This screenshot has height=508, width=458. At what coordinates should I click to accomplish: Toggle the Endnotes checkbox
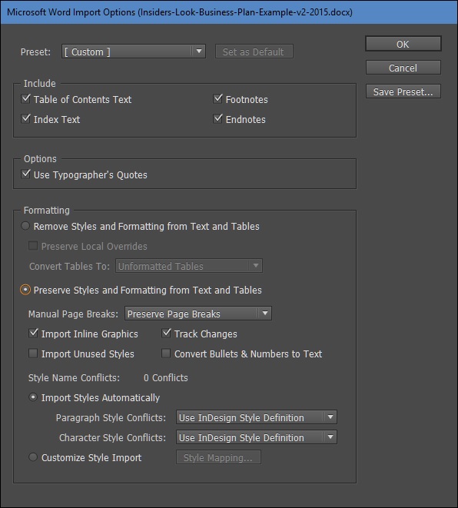coord(218,118)
